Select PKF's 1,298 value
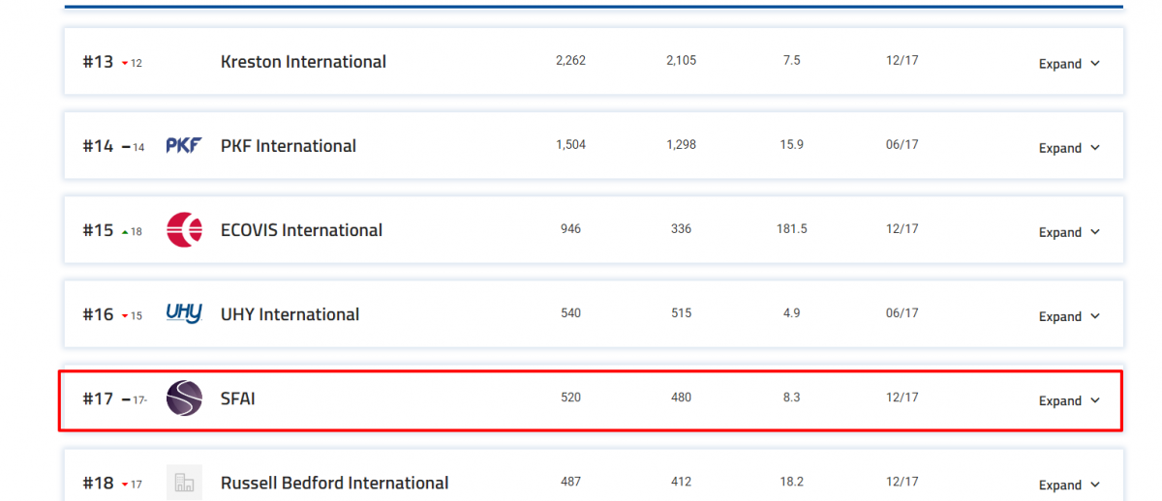Viewport: 1162px width, 501px height. [x=681, y=144]
